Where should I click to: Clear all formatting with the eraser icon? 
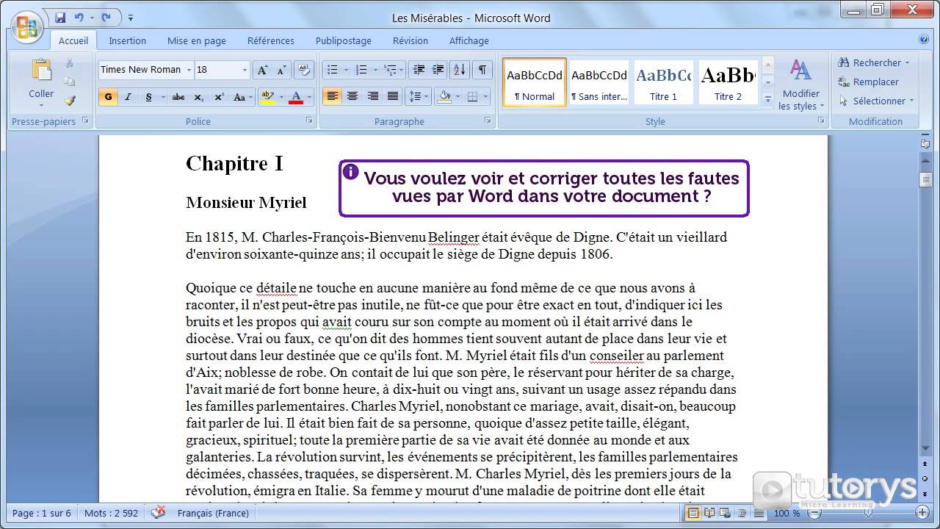click(305, 70)
